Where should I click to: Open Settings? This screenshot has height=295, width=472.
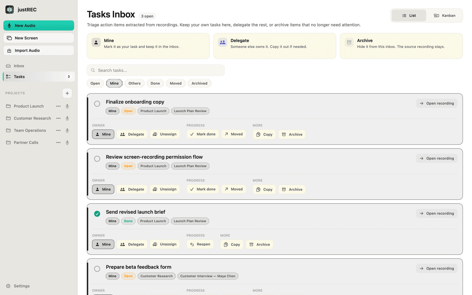tap(18, 286)
